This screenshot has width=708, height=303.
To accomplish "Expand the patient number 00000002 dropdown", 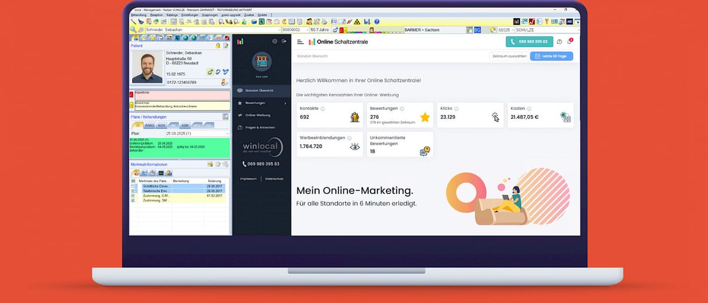I will pos(307,30).
